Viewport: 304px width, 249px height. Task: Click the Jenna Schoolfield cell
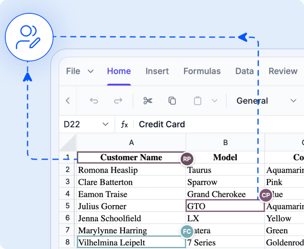click(x=131, y=218)
